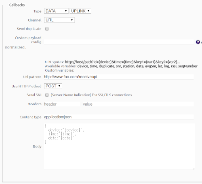202x184 pixels.
Task: Click the '(Server Name Indication)' description text
Action: [x=91, y=95]
